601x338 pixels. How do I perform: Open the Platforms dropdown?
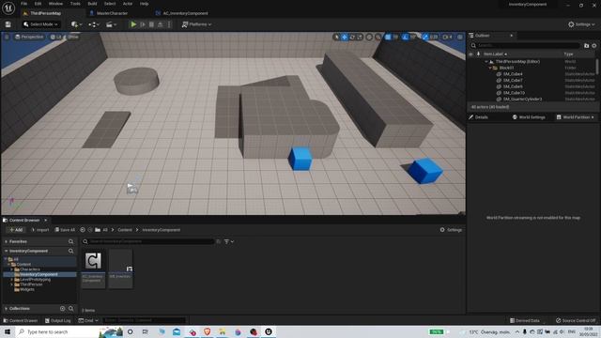coord(196,24)
